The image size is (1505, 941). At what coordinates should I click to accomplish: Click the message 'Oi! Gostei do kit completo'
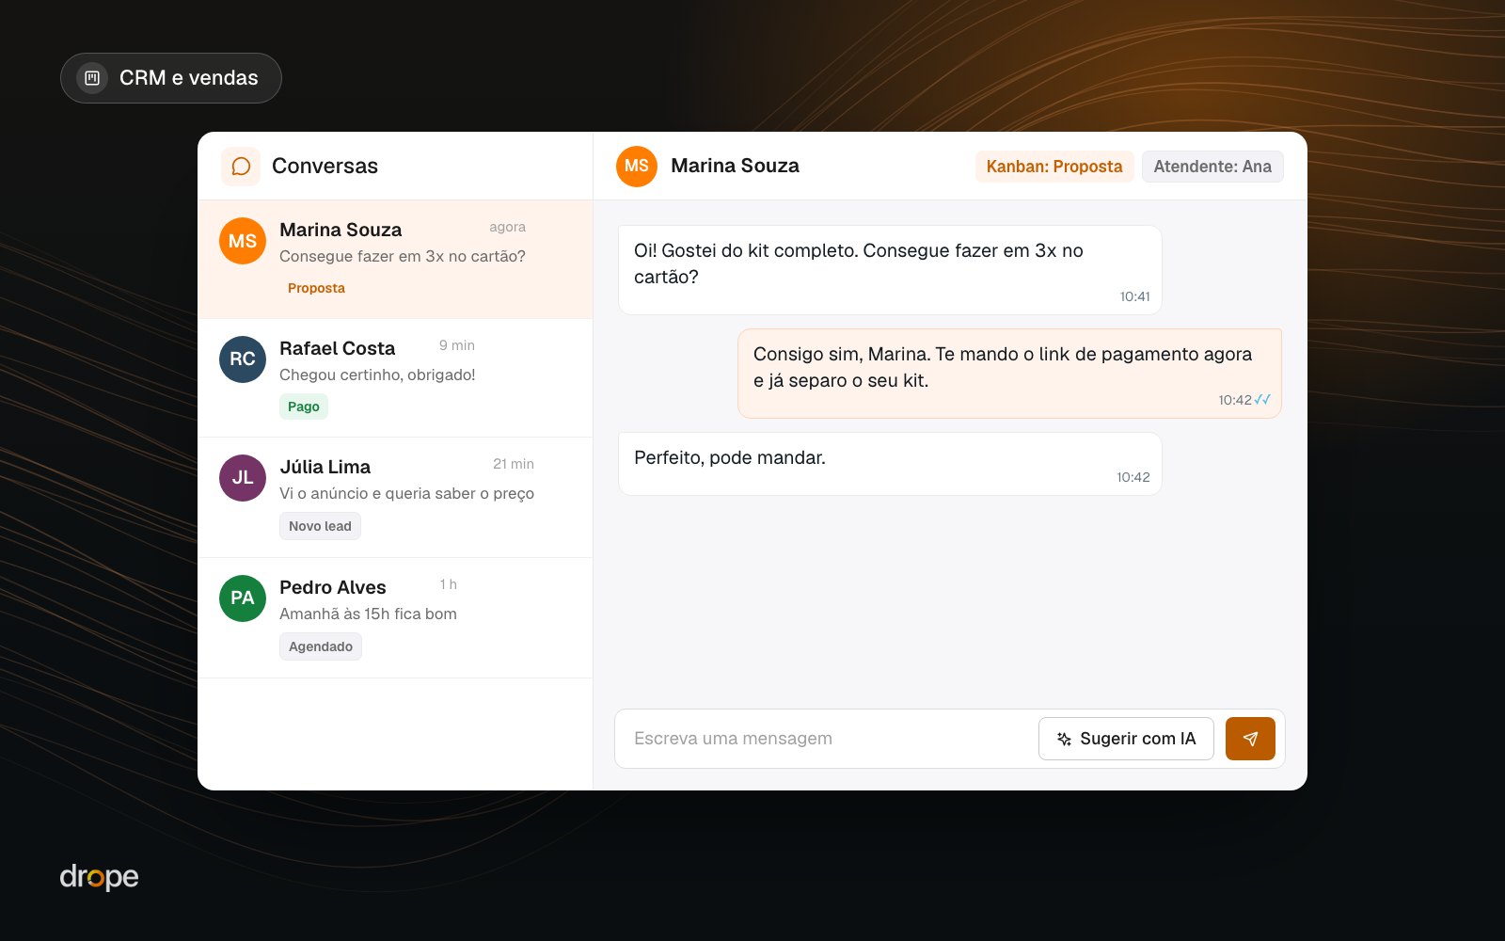click(890, 270)
